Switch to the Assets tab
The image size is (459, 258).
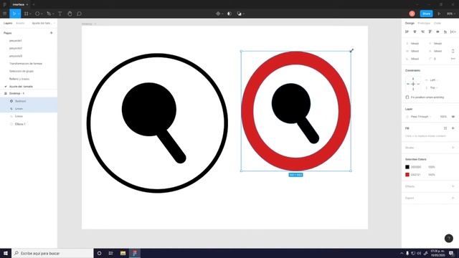tap(20, 23)
